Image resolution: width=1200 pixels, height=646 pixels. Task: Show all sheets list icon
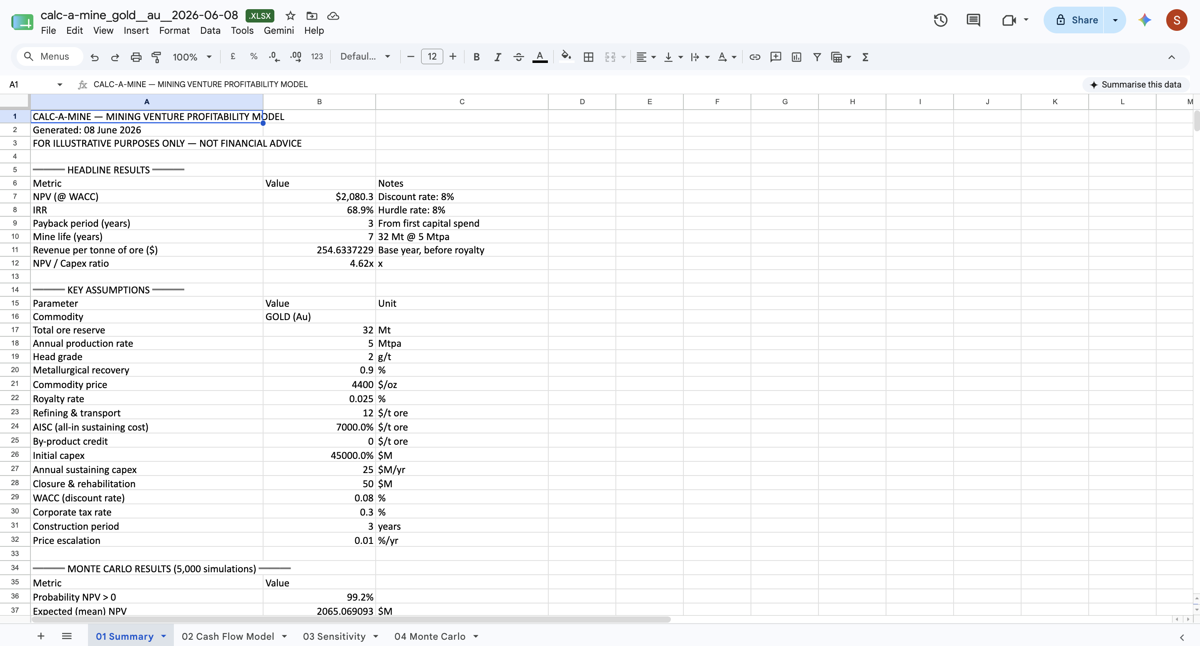(x=67, y=636)
